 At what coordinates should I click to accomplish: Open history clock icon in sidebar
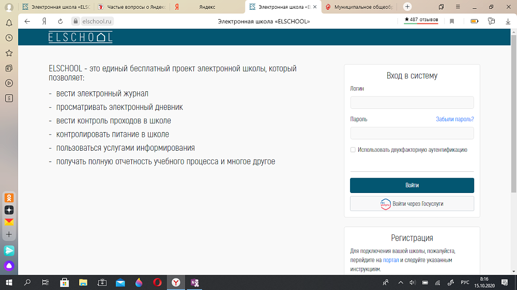[x=9, y=38]
